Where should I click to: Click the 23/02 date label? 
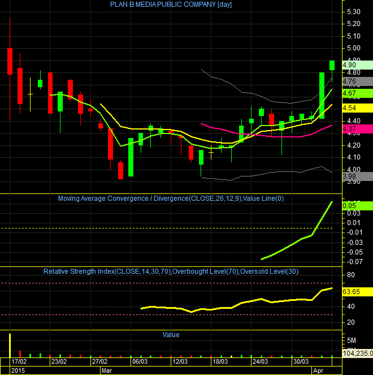point(59,361)
